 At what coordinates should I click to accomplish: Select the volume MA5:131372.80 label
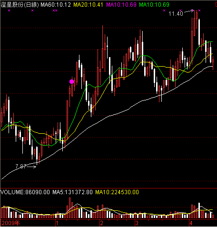point(72,192)
